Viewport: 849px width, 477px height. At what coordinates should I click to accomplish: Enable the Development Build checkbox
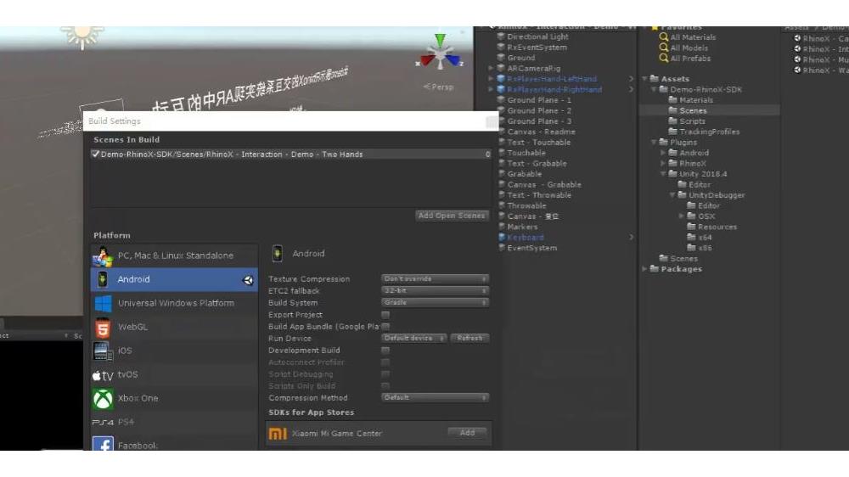pyautogui.click(x=385, y=351)
